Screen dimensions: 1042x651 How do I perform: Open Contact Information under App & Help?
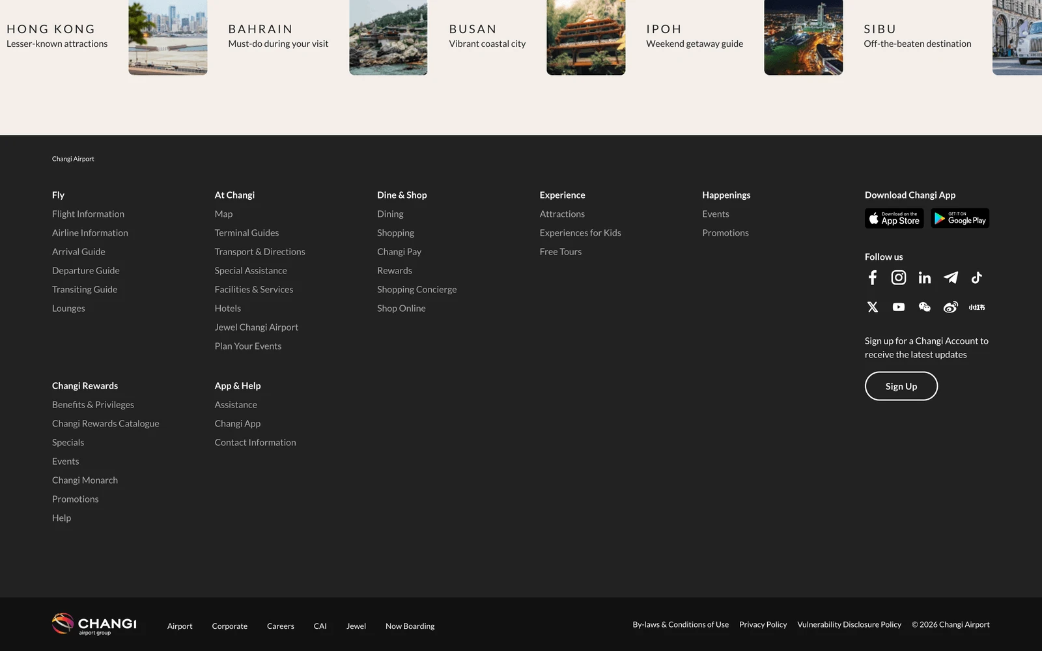[255, 443]
